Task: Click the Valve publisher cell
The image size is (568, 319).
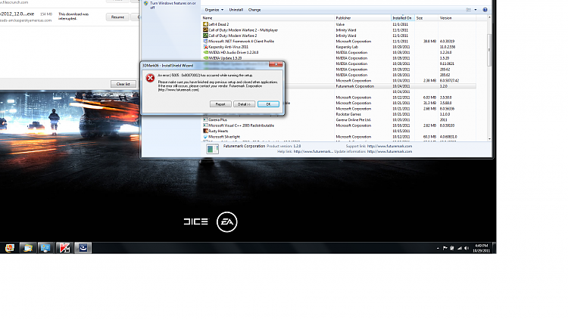Action: (x=340, y=25)
